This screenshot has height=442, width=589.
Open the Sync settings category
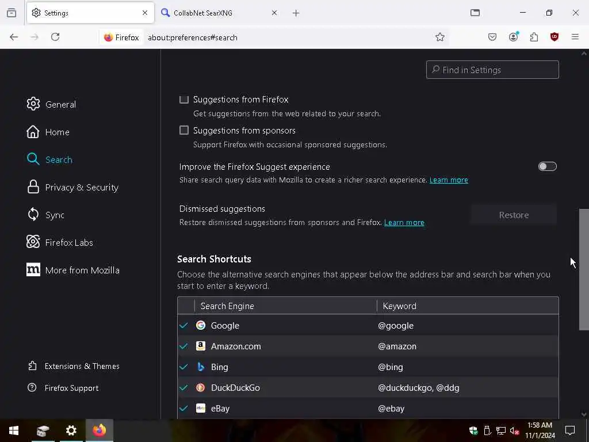(45, 215)
